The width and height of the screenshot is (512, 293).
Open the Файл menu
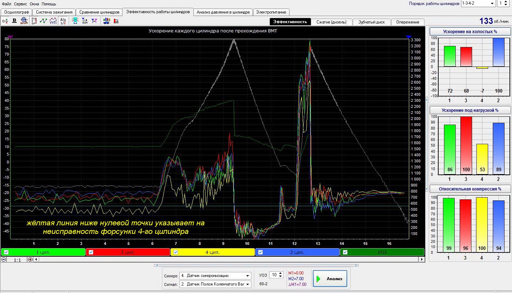[x=6, y=4]
